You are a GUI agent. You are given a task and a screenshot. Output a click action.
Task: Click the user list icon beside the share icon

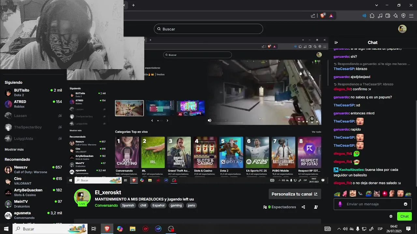pos(316,207)
